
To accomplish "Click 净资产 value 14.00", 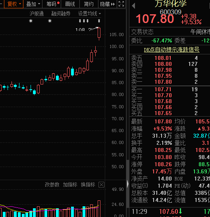I will (165, 179).
